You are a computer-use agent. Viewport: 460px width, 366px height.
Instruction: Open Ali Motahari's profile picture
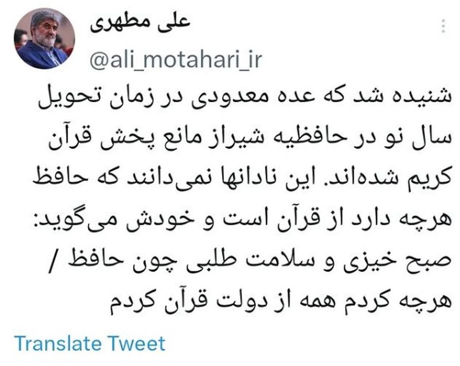(44, 39)
